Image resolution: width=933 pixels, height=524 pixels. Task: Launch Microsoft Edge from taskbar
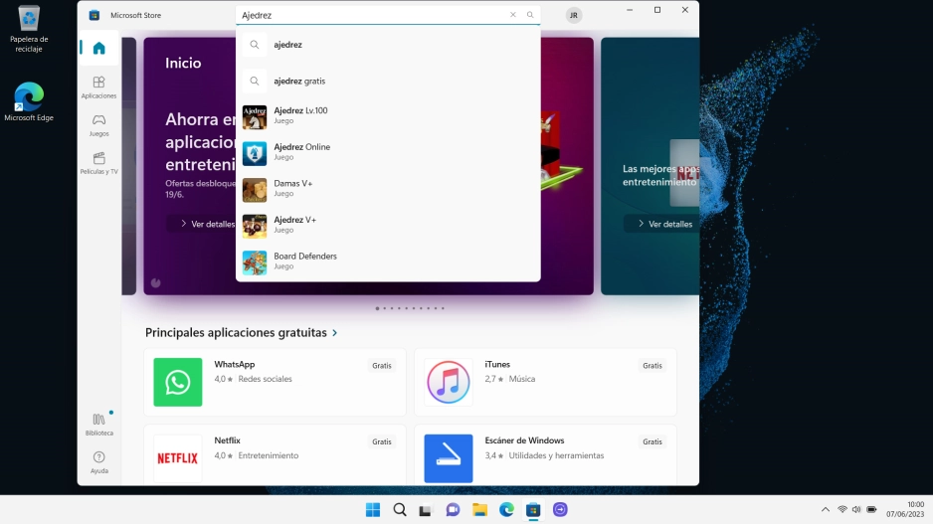coord(506,510)
